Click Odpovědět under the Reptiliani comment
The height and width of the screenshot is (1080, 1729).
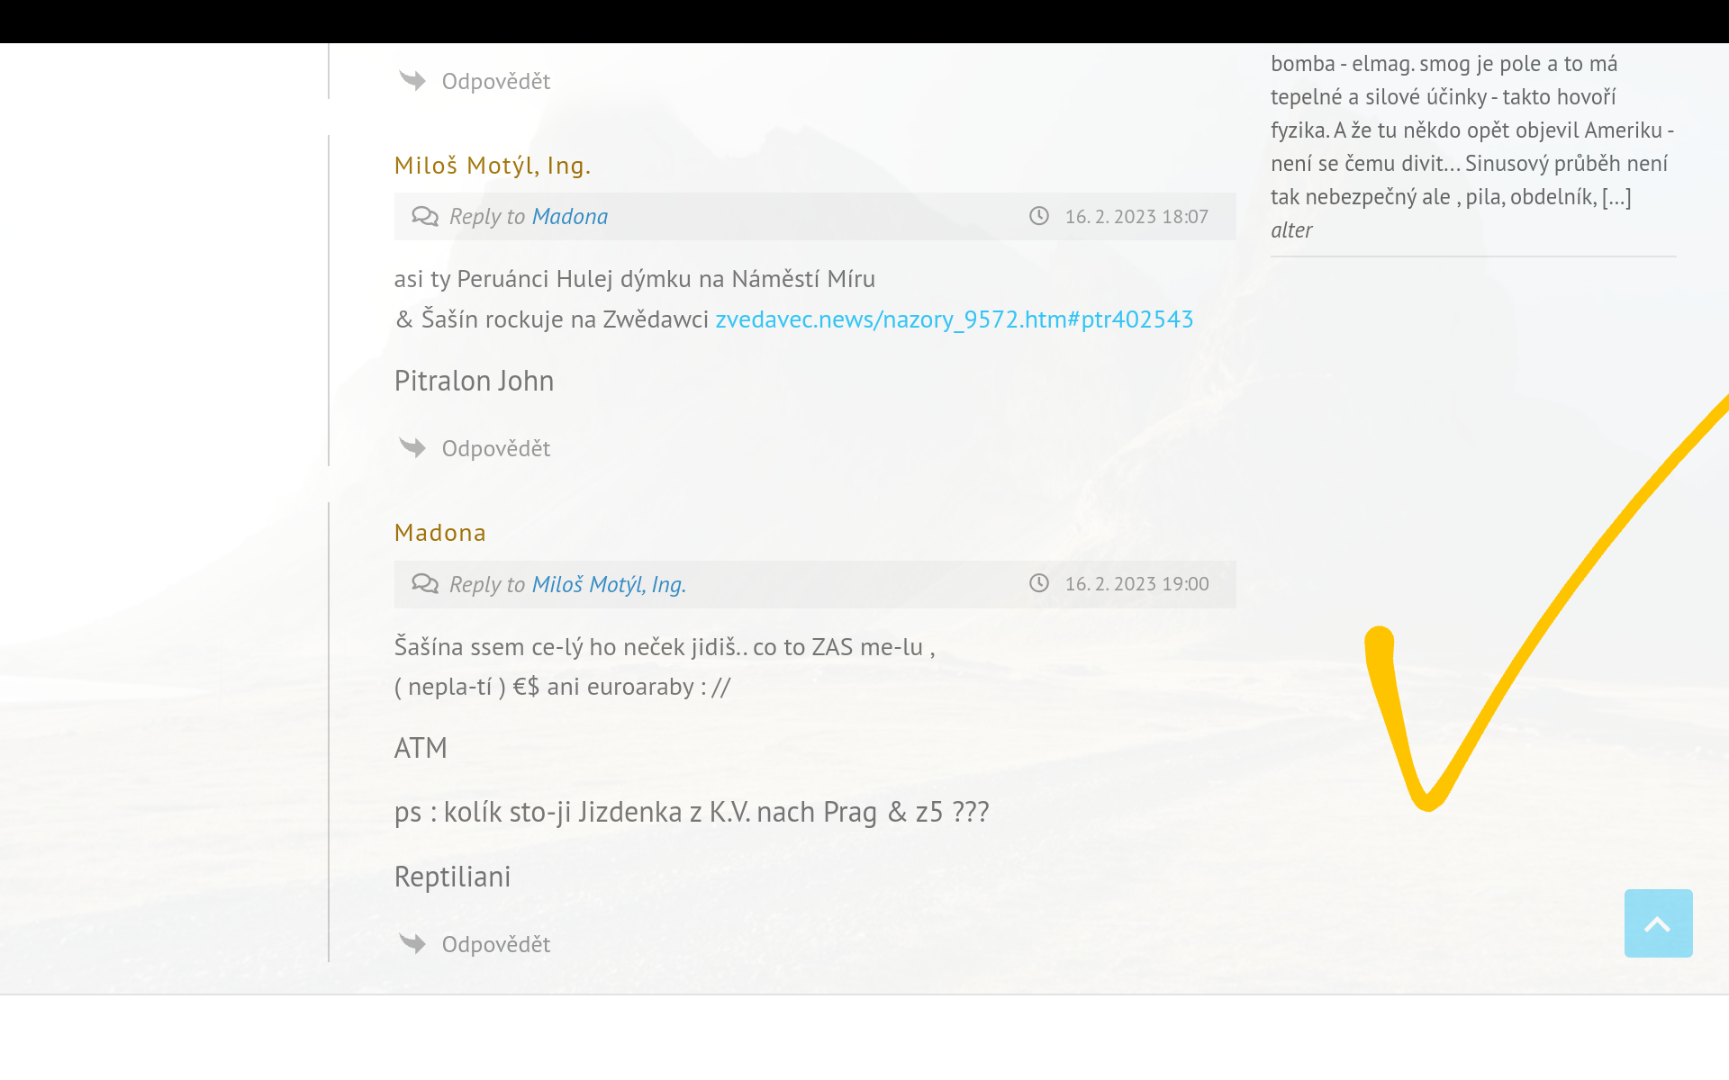[x=496, y=944]
